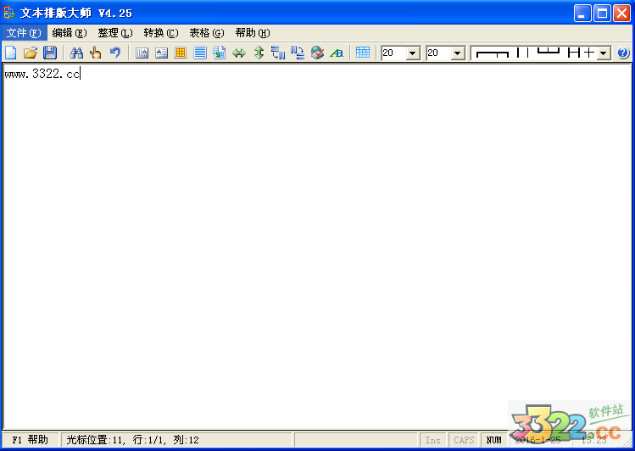This screenshot has height=451, width=635.
Task: Create a new document with New icon
Action: (11, 53)
